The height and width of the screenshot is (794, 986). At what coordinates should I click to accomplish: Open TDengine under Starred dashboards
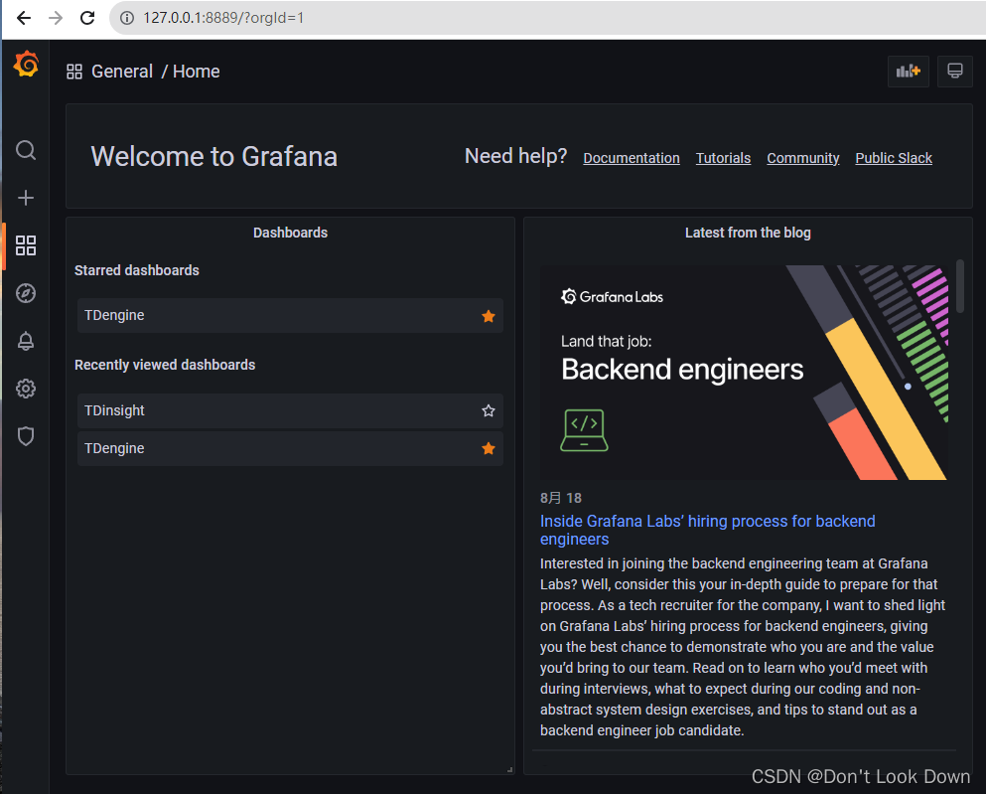(290, 315)
